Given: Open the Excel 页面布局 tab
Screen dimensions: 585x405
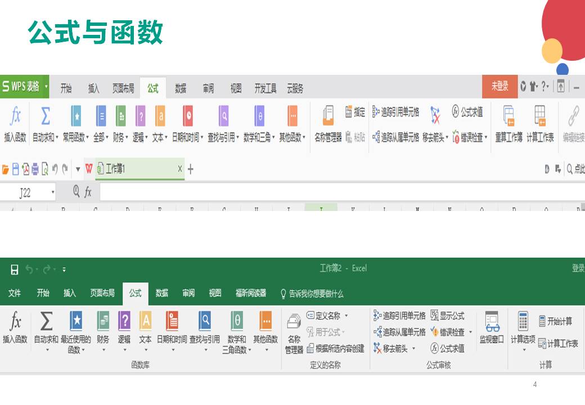Looking at the screenshot, I should [102, 293].
